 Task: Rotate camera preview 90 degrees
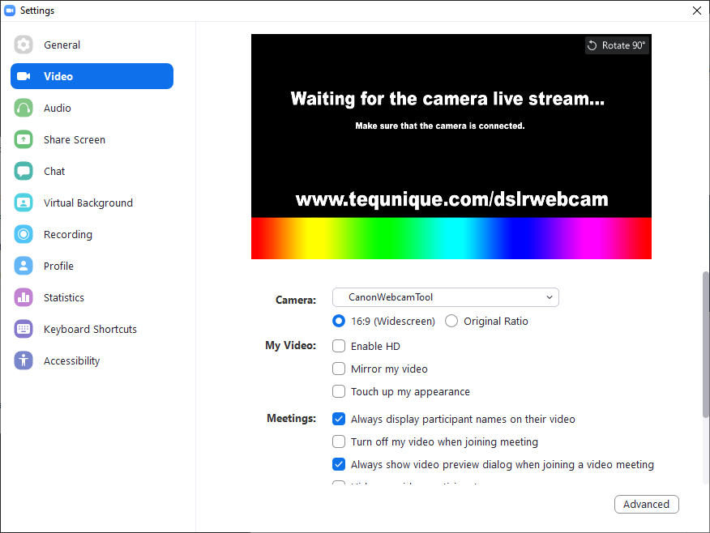point(617,45)
